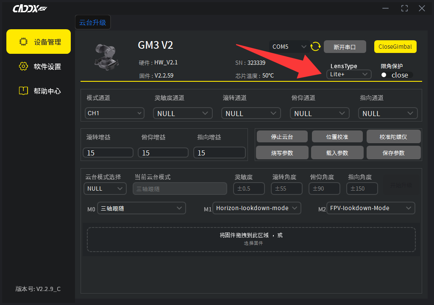Click the 校准陀螺仪 button
This screenshot has height=305, width=434.
[394, 137]
